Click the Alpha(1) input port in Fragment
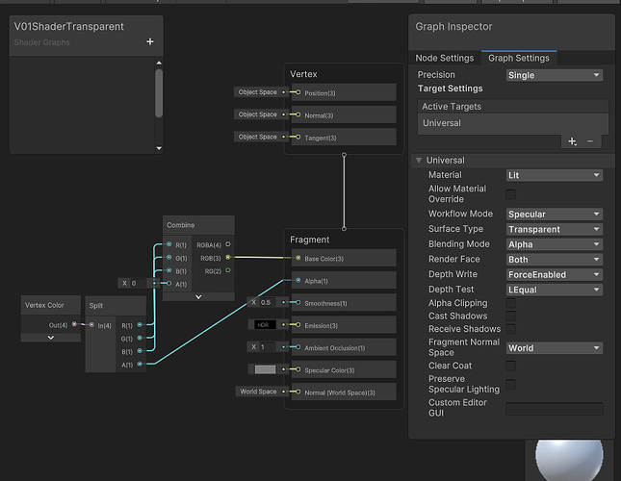621x481 pixels. pos(298,281)
